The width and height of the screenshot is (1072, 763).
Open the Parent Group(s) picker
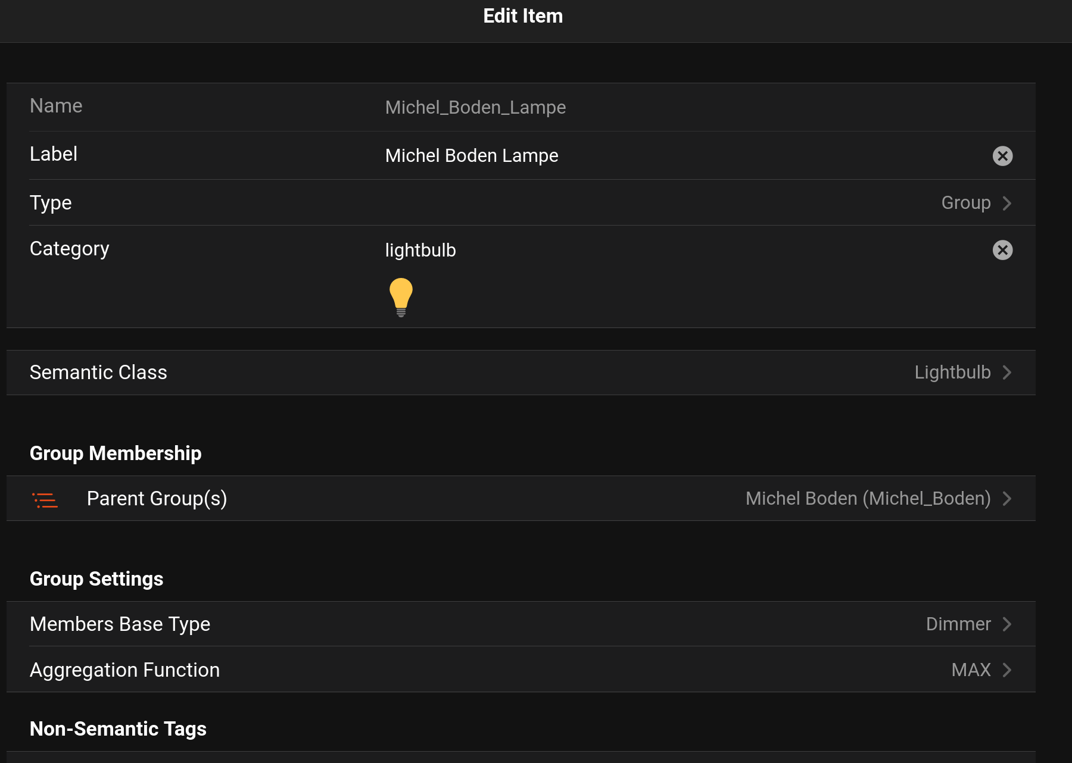click(x=521, y=499)
